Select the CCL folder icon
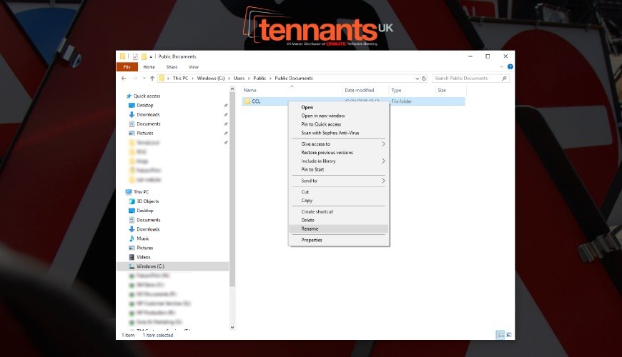This screenshot has width=622, height=357. [247, 101]
